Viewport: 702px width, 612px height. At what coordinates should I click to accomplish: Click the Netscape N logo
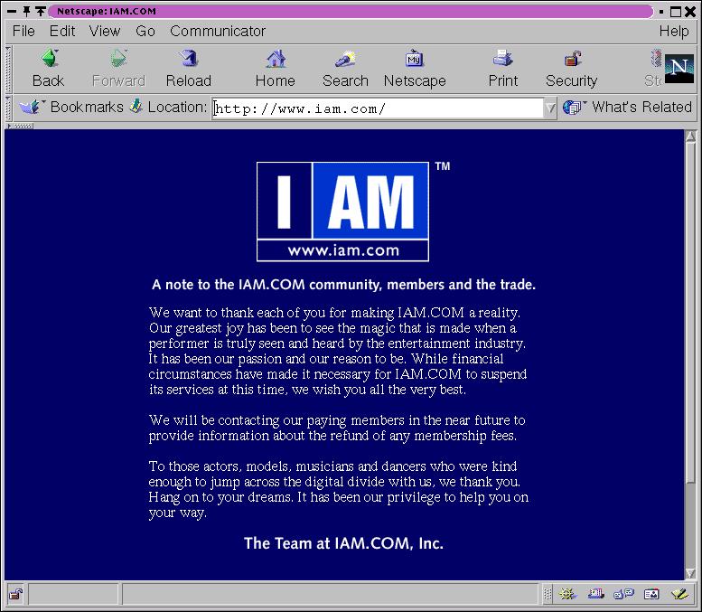[x=679, y=69]
